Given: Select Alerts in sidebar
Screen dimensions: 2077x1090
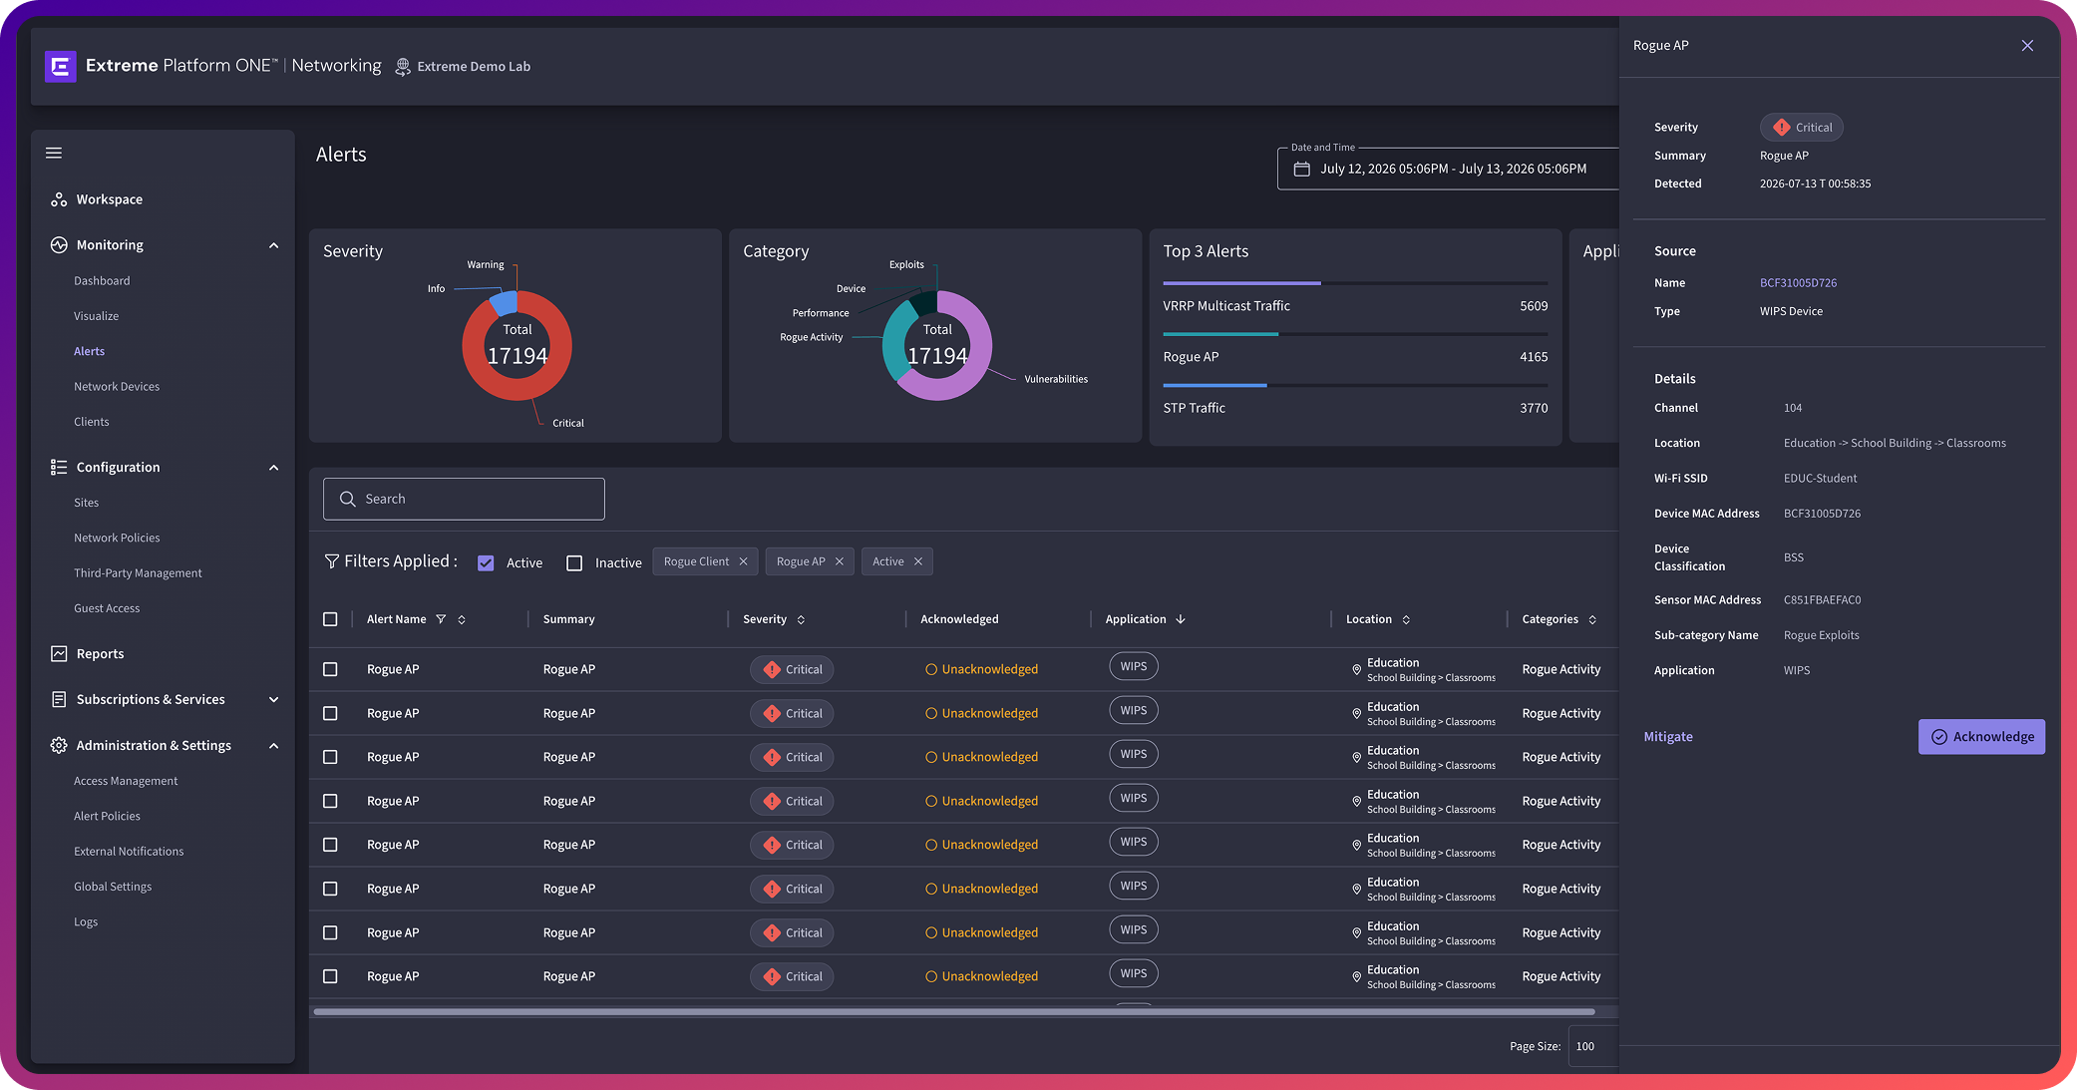Looking at the screenshot, I should [x=89, y=351].
